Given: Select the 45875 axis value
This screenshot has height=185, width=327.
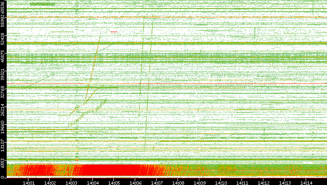Looking at the screenshot, I should (x=3, y=57).
